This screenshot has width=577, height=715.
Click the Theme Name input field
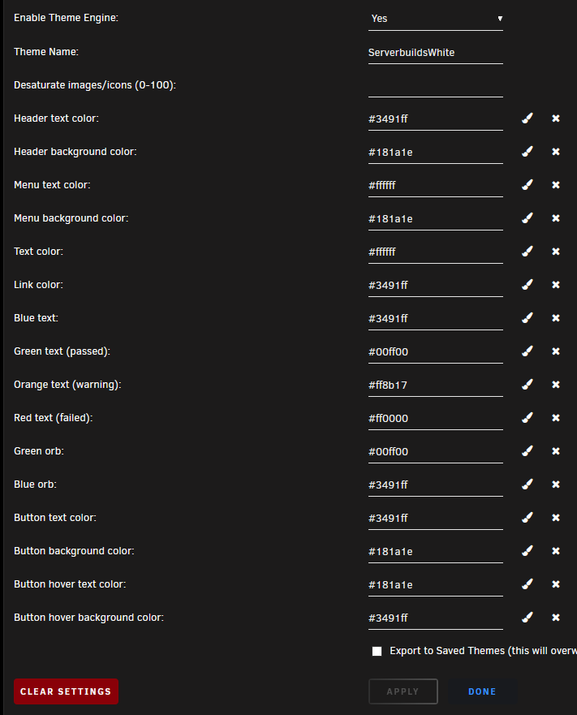point(436,53)
